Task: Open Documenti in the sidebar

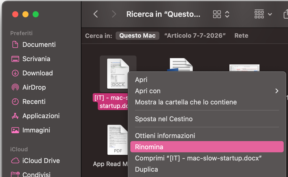Action: pyautogui.click(x=39, y=45)
